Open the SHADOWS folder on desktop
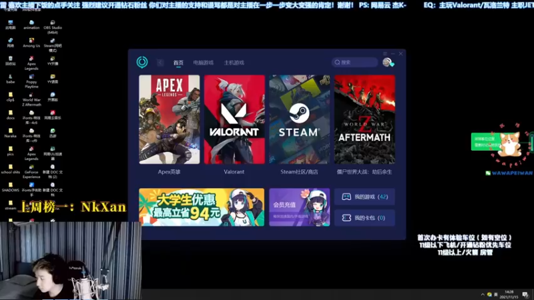This screenshot has height=300, width=534. click(x=11, y=187)
